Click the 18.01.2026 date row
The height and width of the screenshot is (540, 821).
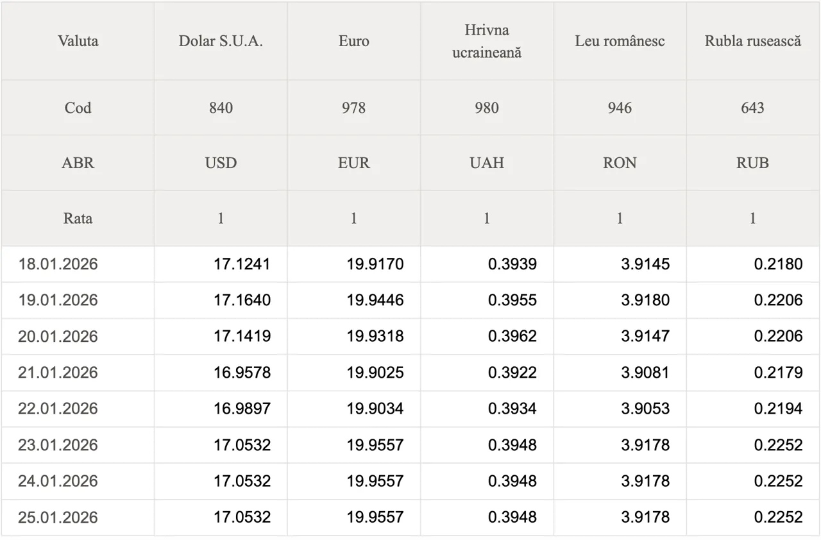coord(58,264)
